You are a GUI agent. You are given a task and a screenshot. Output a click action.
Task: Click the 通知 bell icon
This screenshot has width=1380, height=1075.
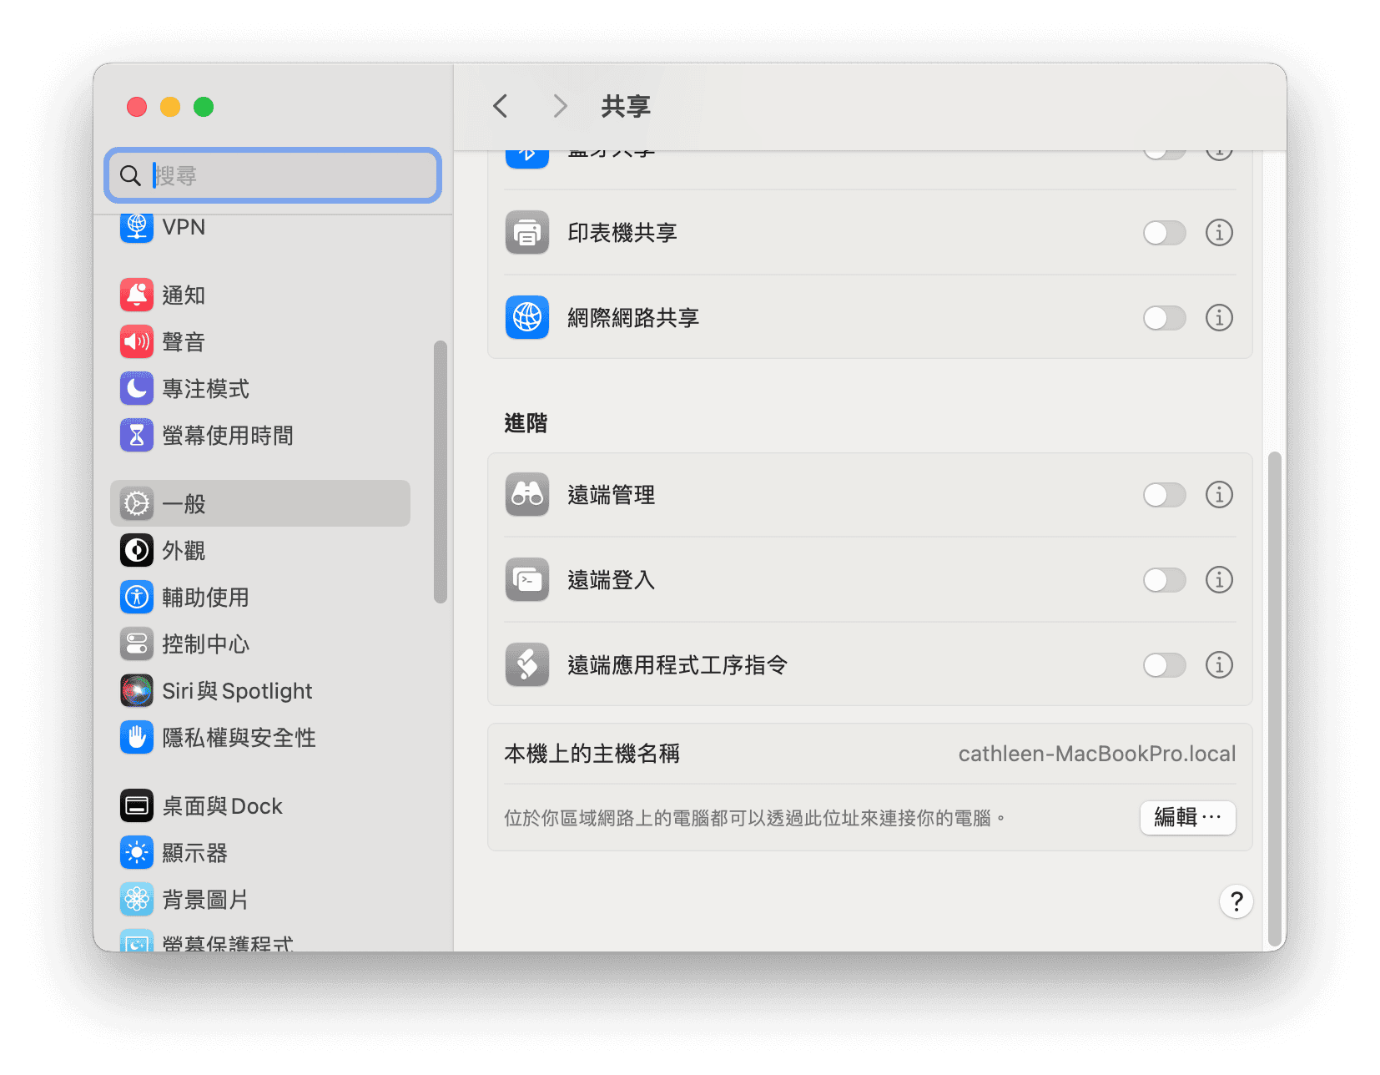[137, 295]
